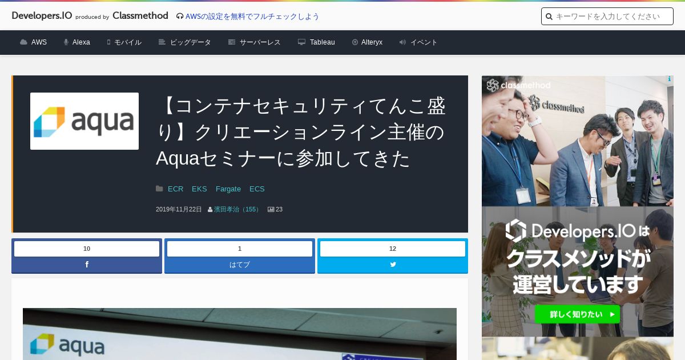
Task: Click the circle icon beside Alteryx
Action: click(355, 42)
